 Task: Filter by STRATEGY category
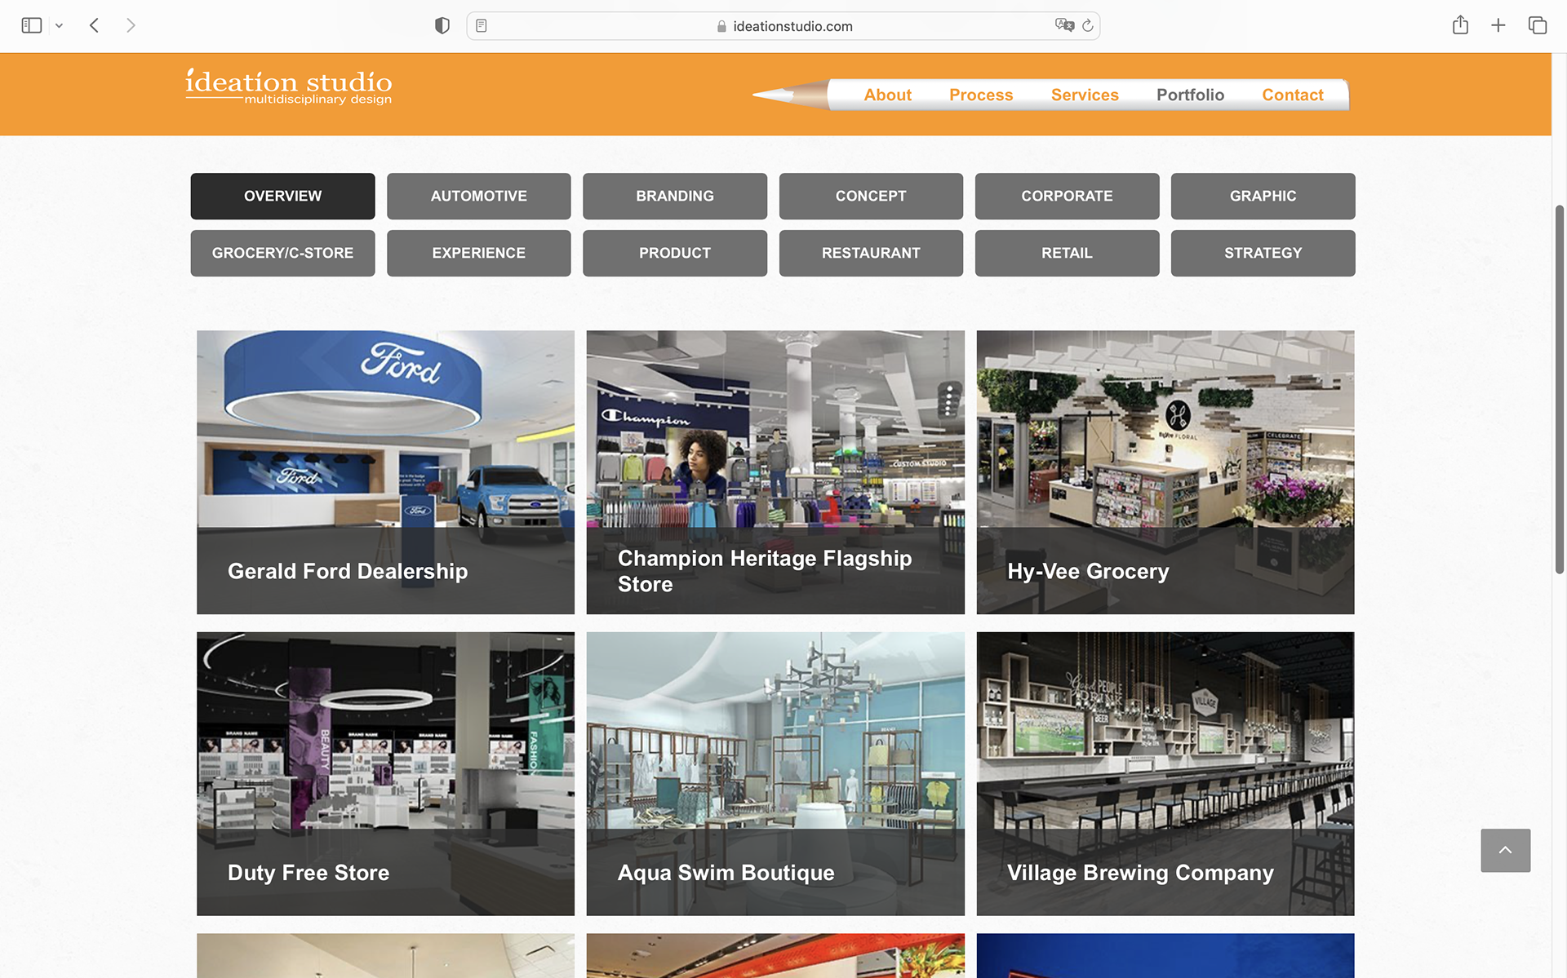[1263, 253]
